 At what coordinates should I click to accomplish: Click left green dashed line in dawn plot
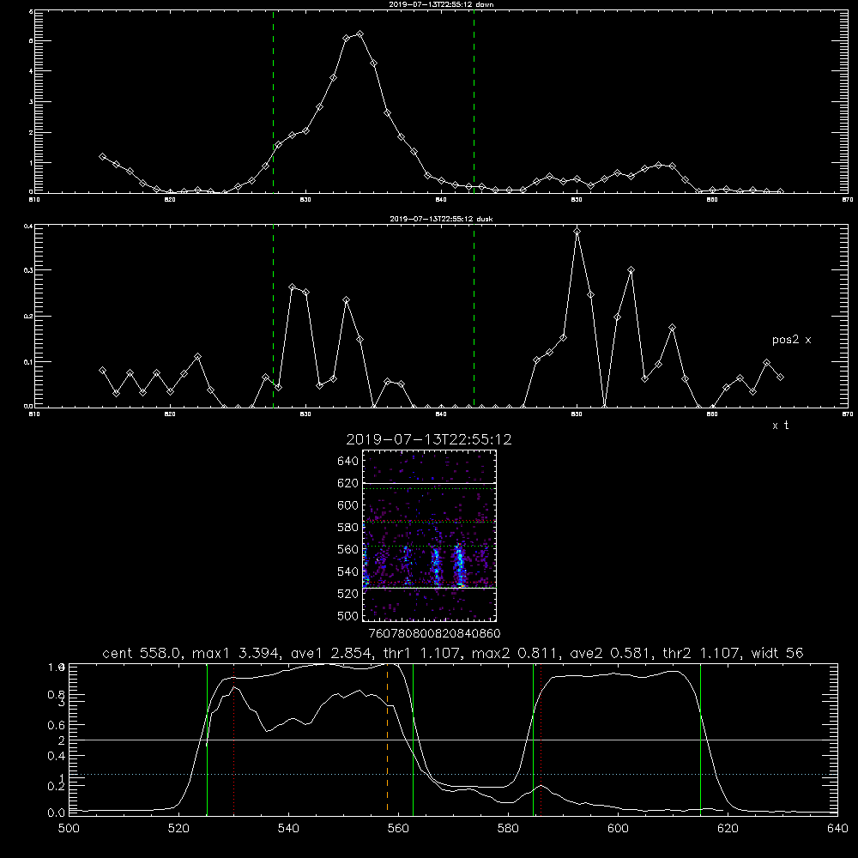point(273,101)
